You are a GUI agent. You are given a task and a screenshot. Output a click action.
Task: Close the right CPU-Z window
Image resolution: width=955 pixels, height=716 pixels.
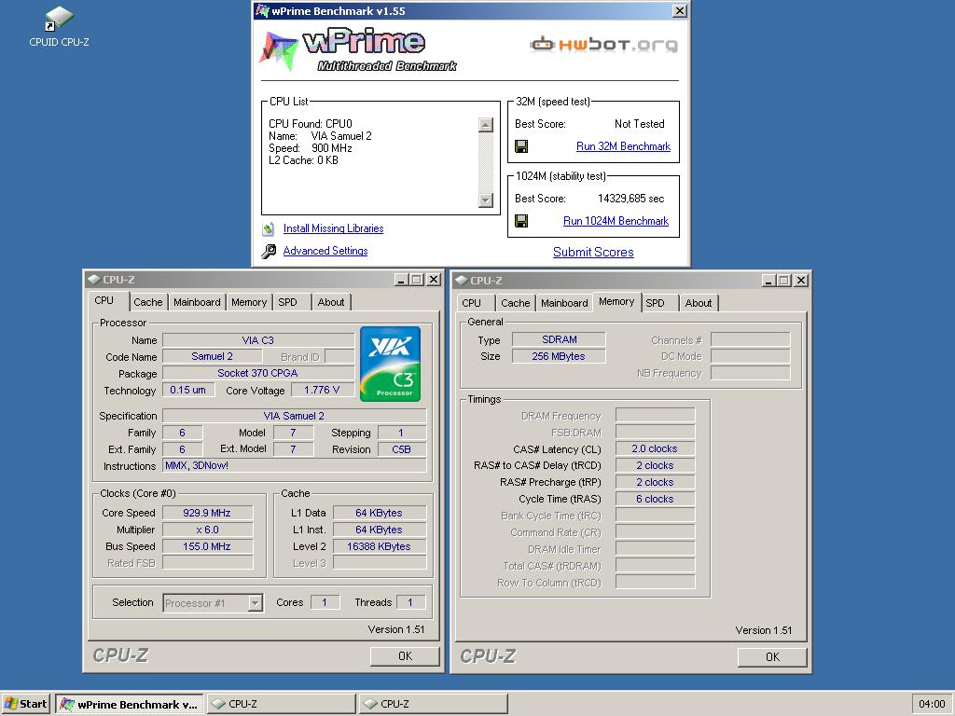point(801,280)
